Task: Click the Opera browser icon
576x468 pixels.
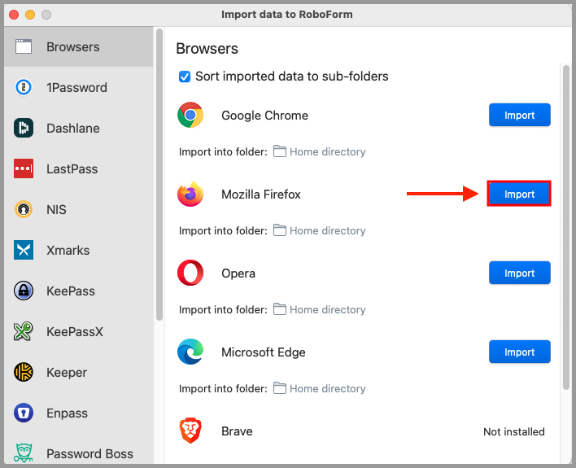Action: click(190, 273)
